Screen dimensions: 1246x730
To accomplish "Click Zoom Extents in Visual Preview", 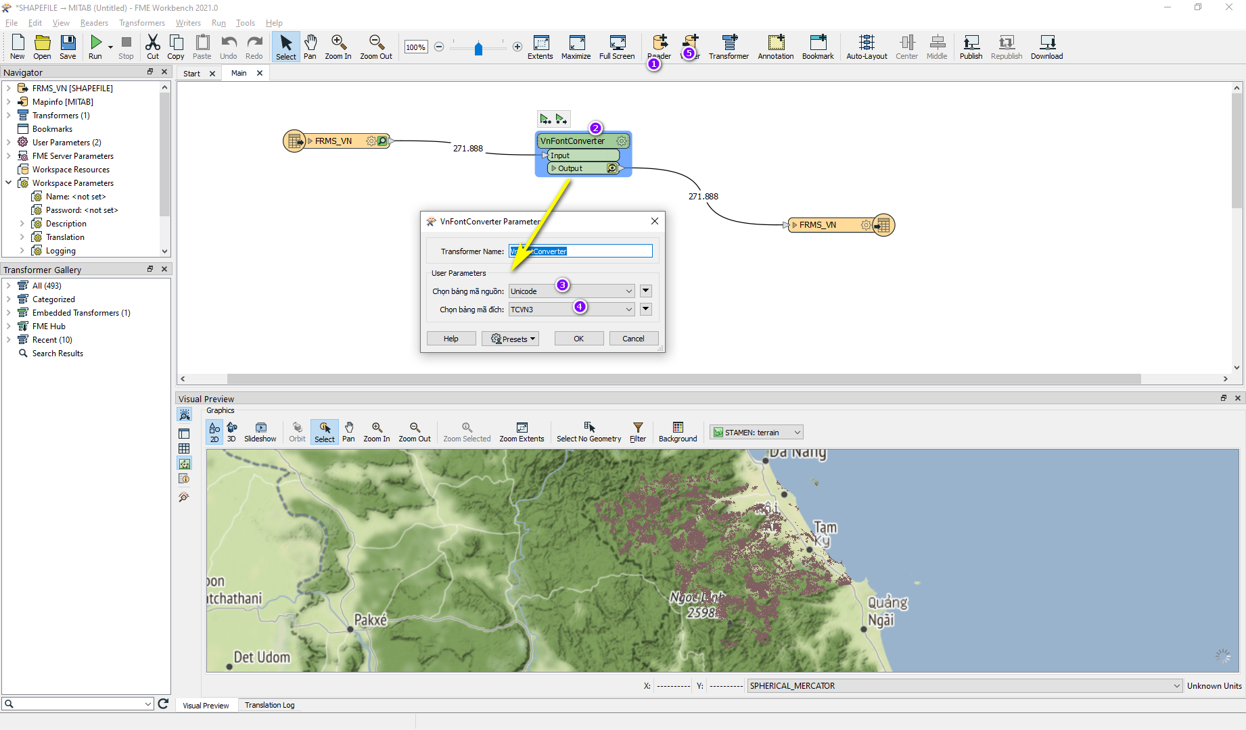I will pos(522,432).
